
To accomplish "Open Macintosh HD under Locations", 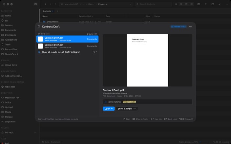I will click(12, 98).
